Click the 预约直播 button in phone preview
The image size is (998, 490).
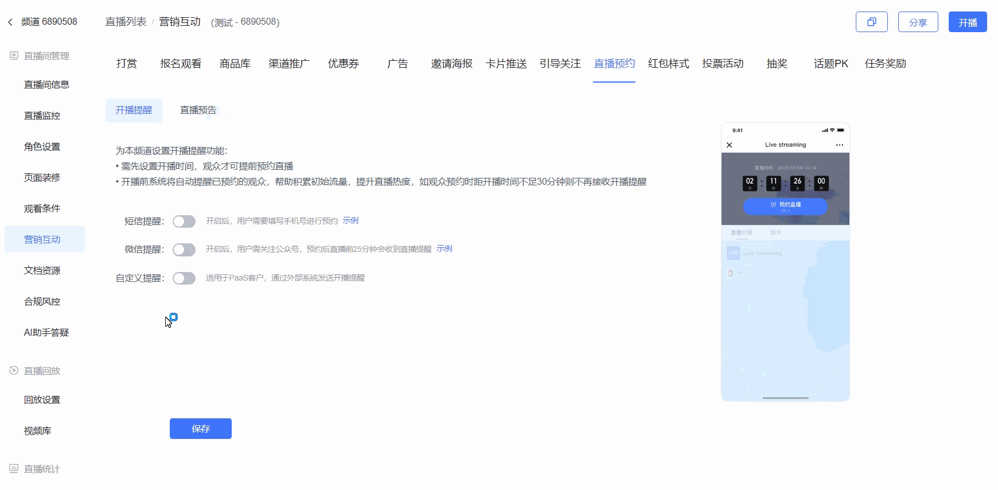point(785,207)
